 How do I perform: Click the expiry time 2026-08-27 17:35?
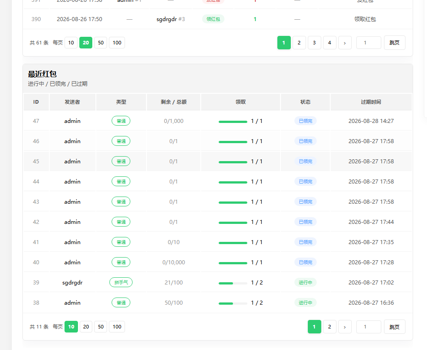pyautogui.click(x=371, y=242)
